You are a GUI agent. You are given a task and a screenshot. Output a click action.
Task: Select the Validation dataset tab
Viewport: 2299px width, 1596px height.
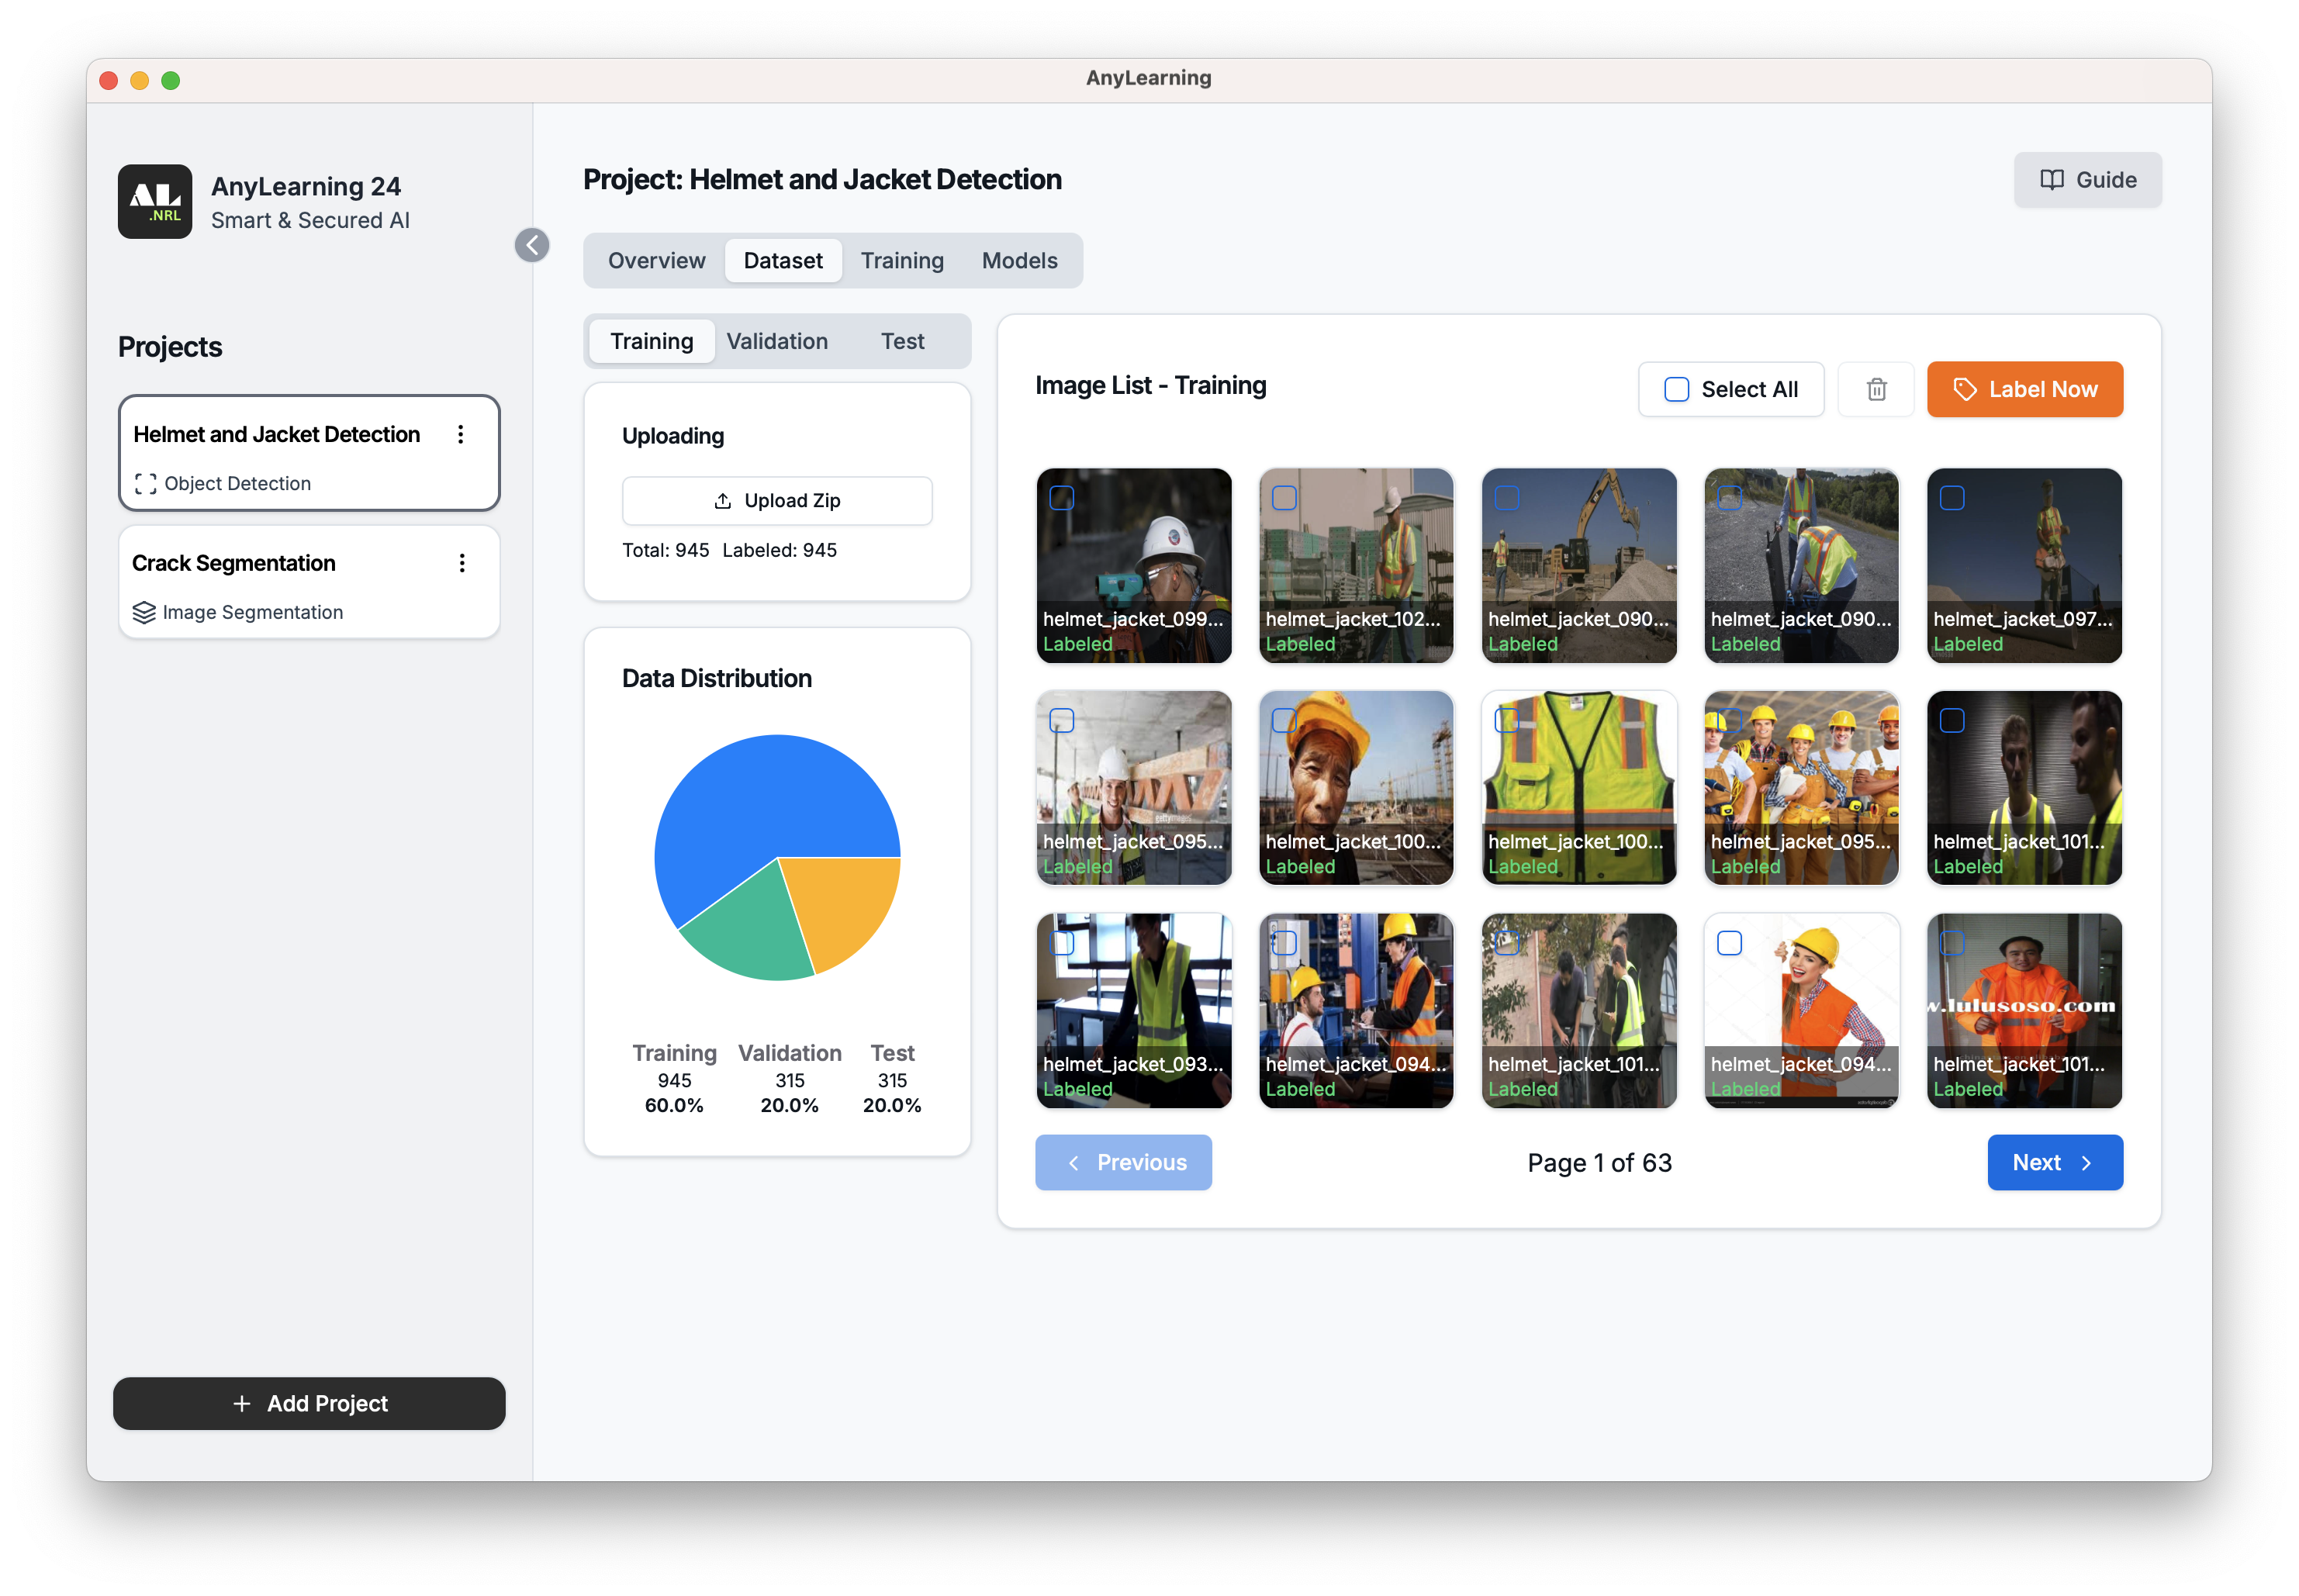[776, 340]
